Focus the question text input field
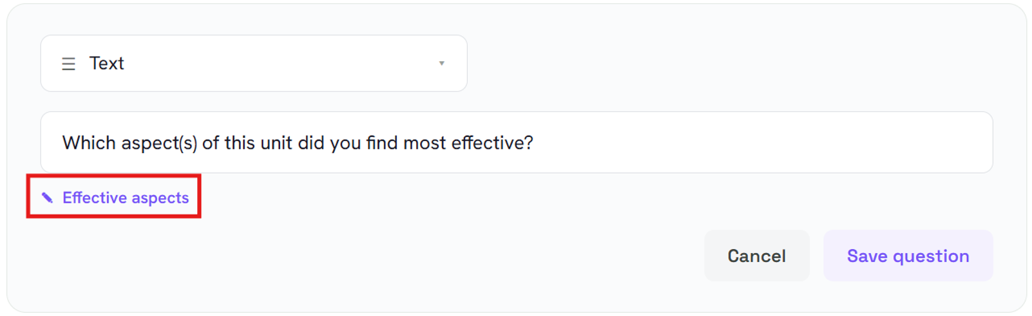The width and height of the screenshot is (1032, 316). coord(517,142)
